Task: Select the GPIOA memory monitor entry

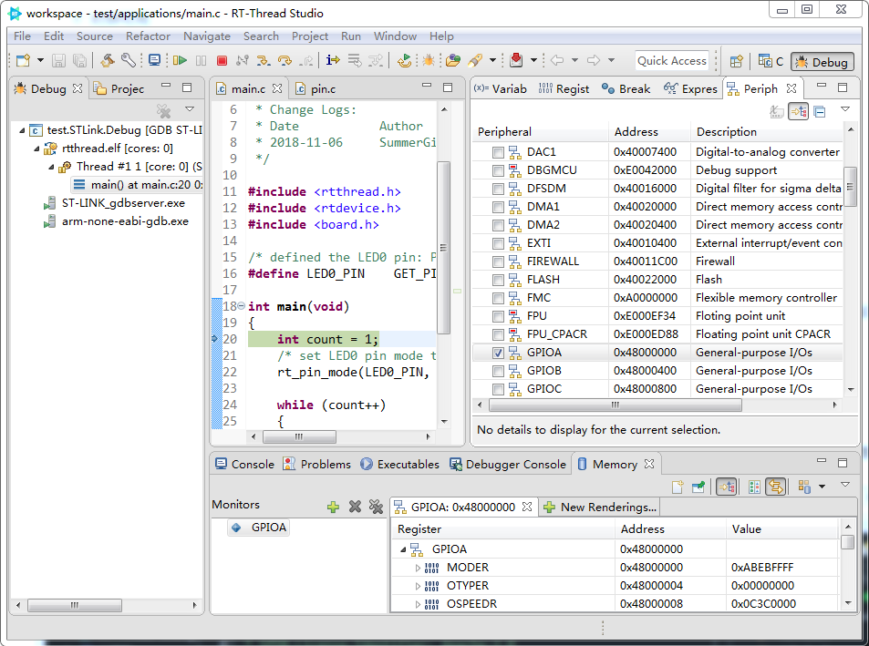Action: tap(261, 528)
